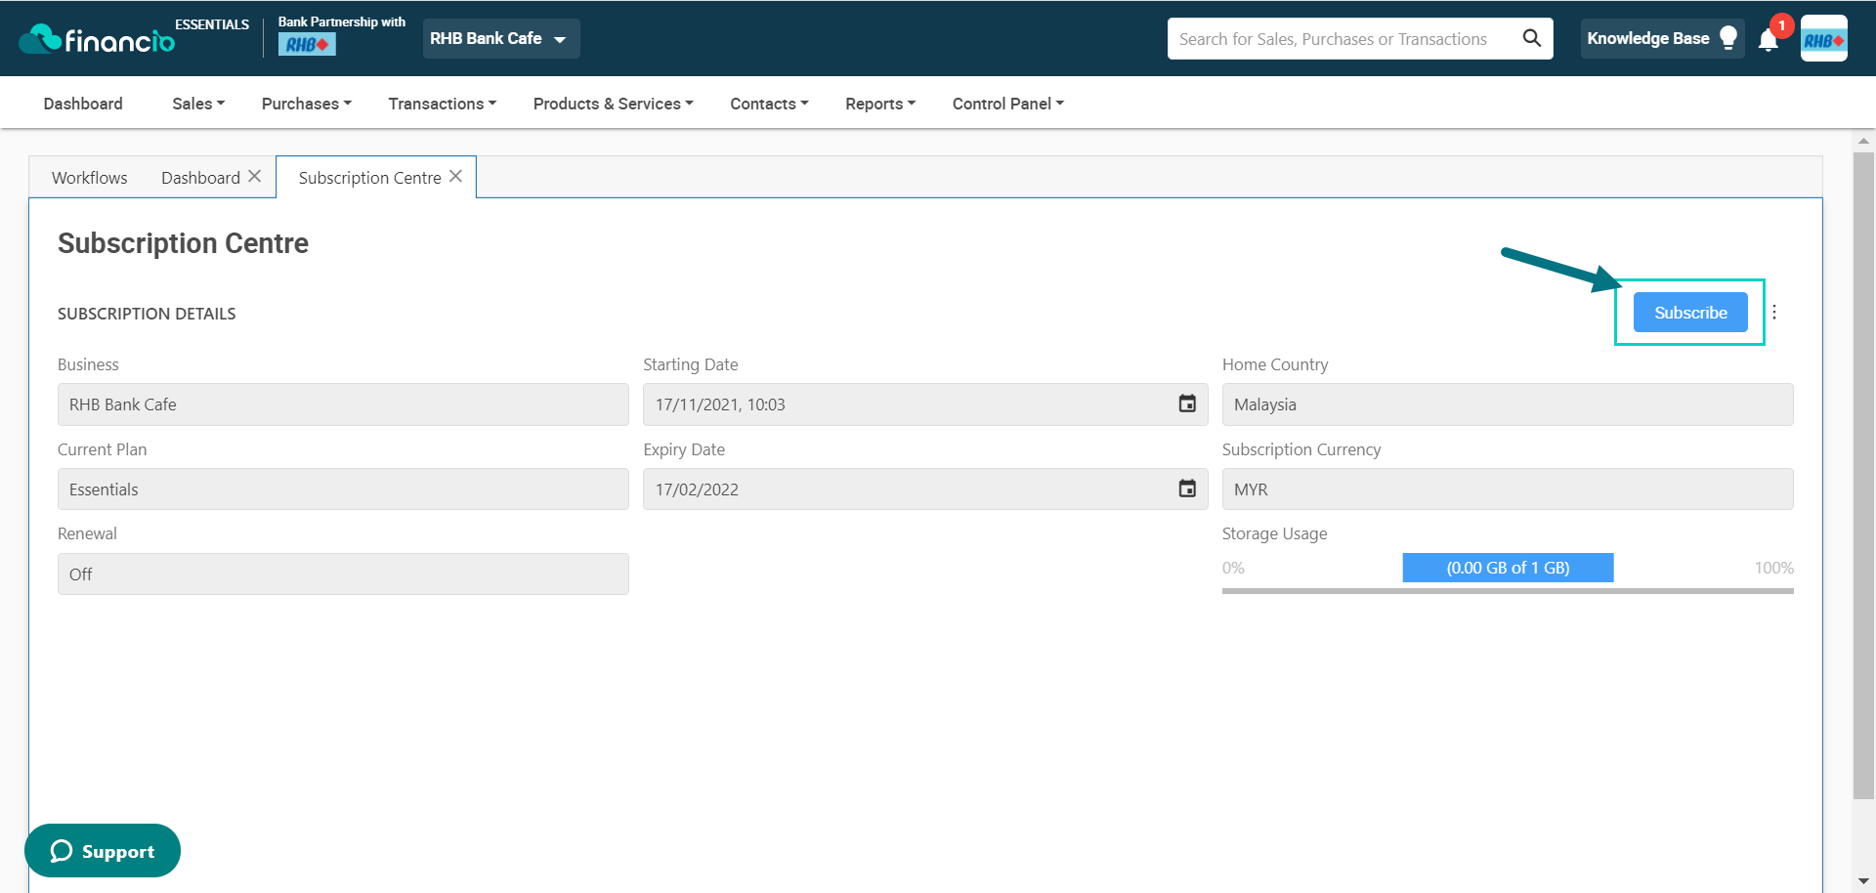Expand the Products & Services menu
1876x893 pixels.
click(614, 104)
